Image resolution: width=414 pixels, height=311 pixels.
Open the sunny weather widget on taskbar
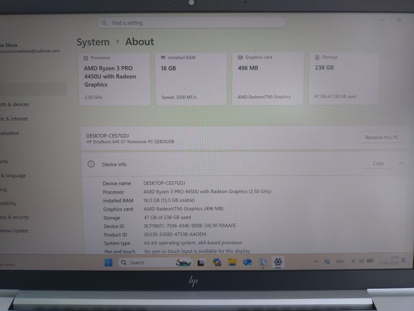8,264
